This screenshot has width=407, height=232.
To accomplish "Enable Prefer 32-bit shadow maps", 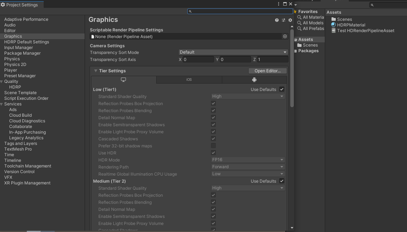I will coord(213,146).
